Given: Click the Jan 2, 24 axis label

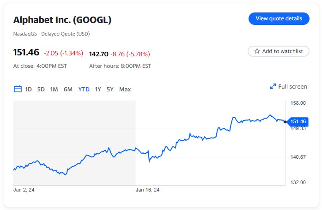Looking at the screenshot, I should (x=24, y=190).
